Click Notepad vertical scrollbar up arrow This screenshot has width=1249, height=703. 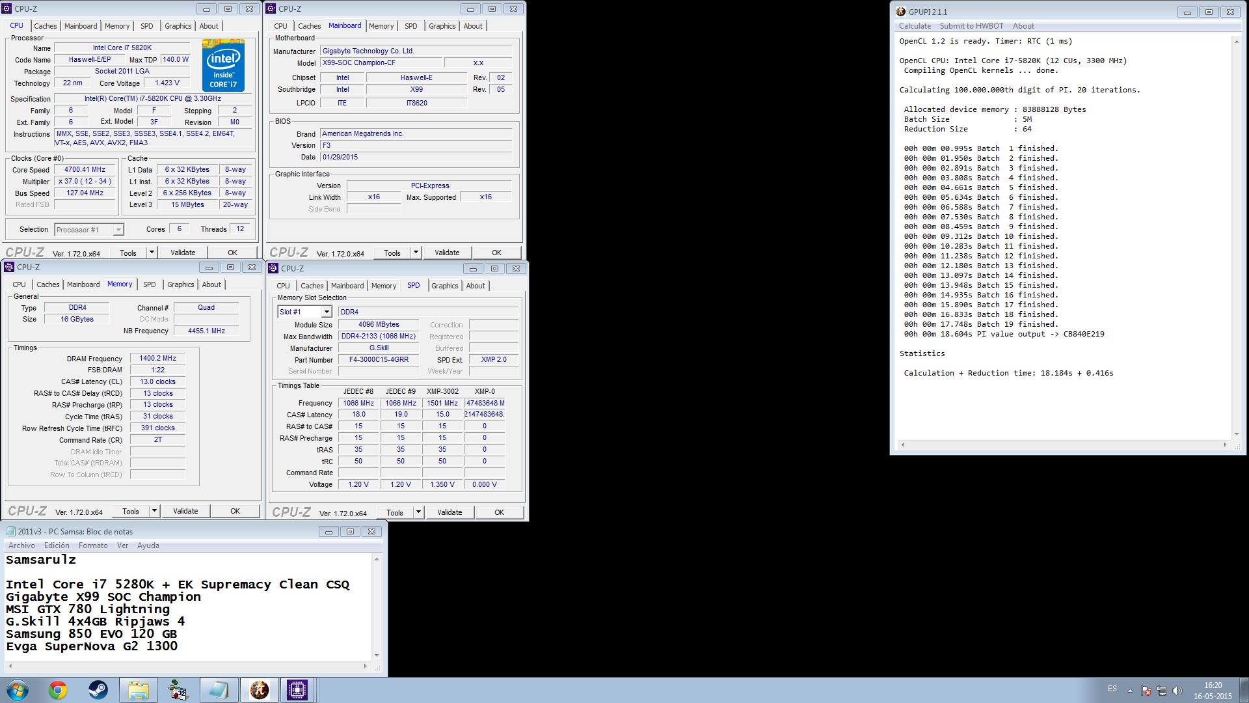(377, 559)
